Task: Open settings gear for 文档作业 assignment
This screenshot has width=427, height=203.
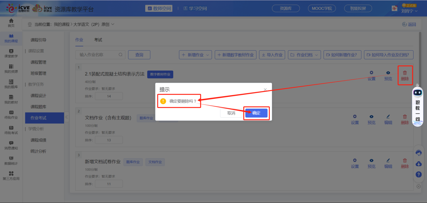Action: [355, 117]
